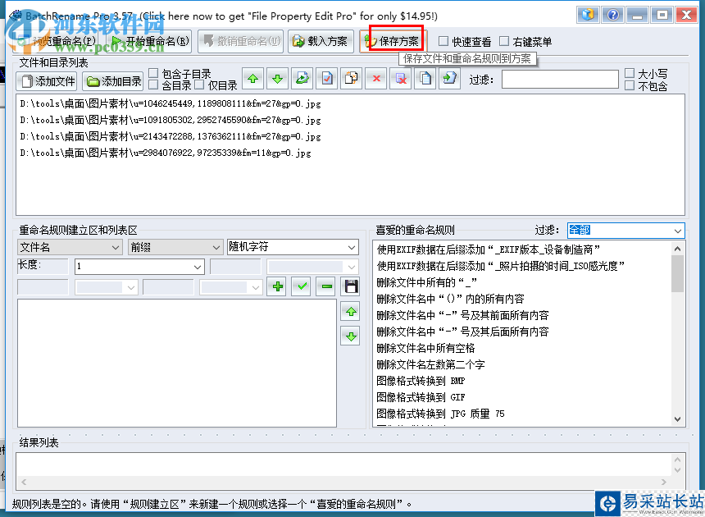The image size is (705, 517).
Task: Click the invert selection documents icon
Action: click(x=351, y=79)
